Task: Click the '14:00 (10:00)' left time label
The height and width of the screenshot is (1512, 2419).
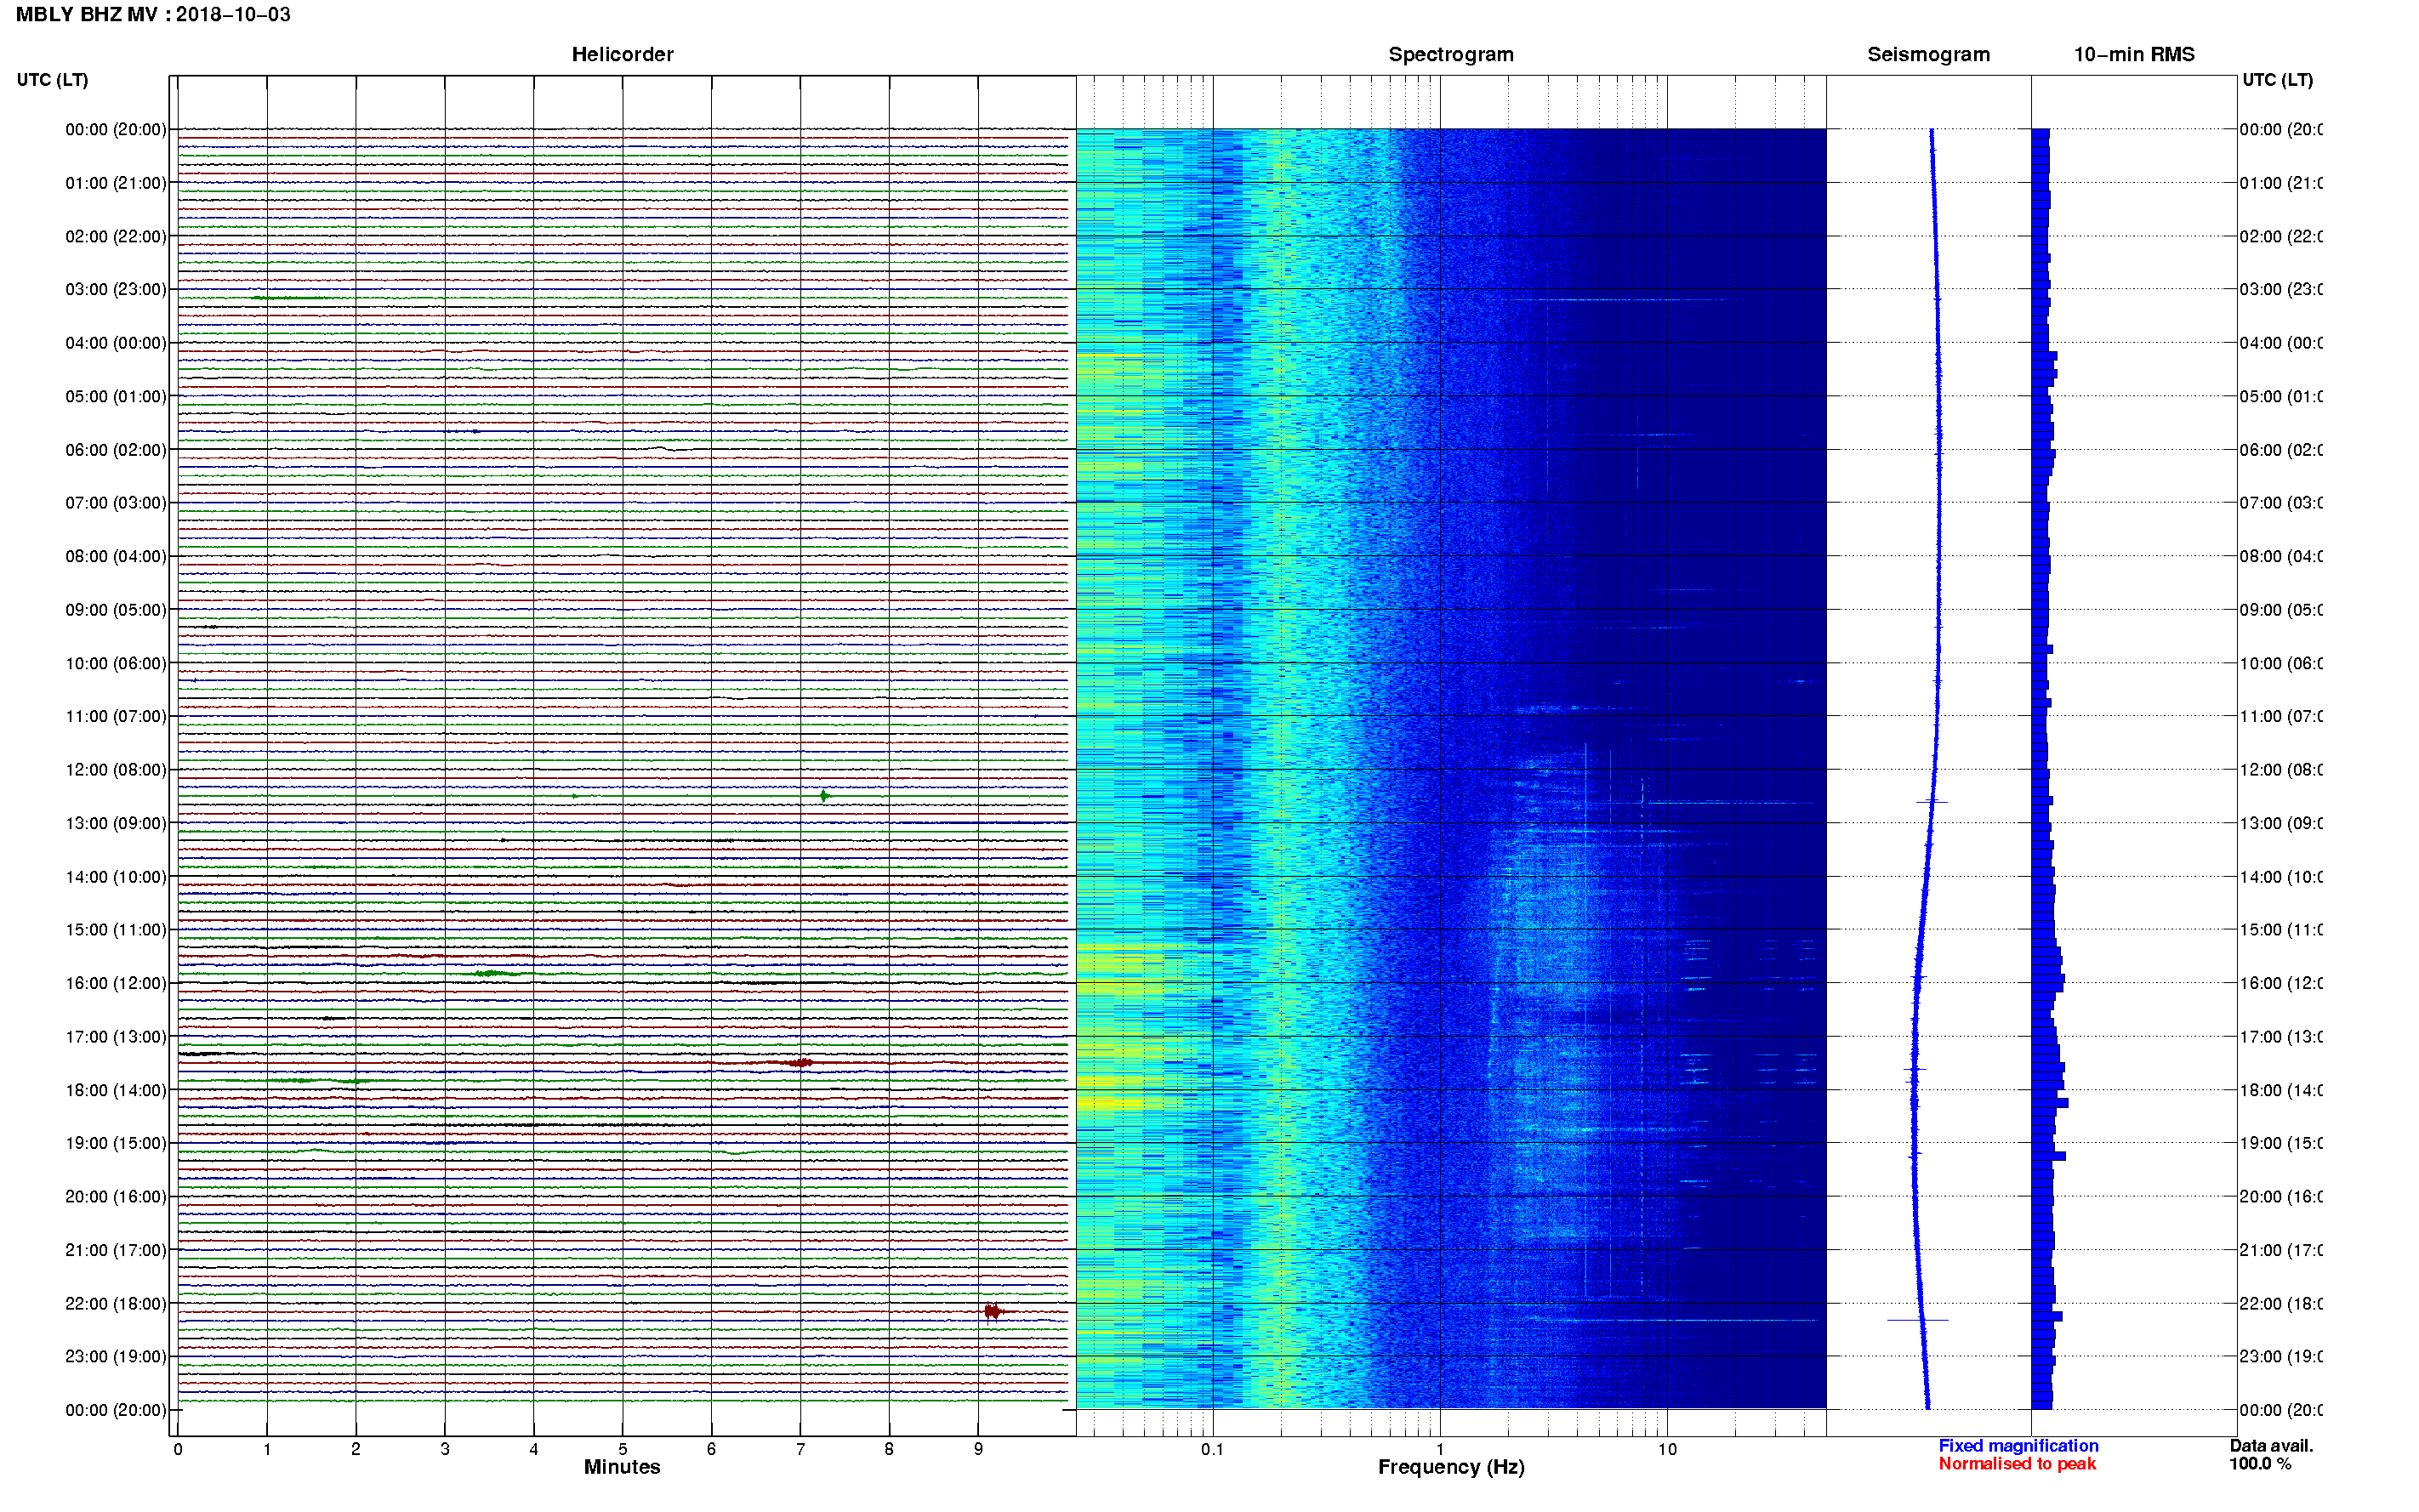Action: pos(116,877)
